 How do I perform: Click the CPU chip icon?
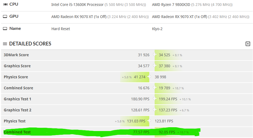pyautogui.click(x=5, y=4)
